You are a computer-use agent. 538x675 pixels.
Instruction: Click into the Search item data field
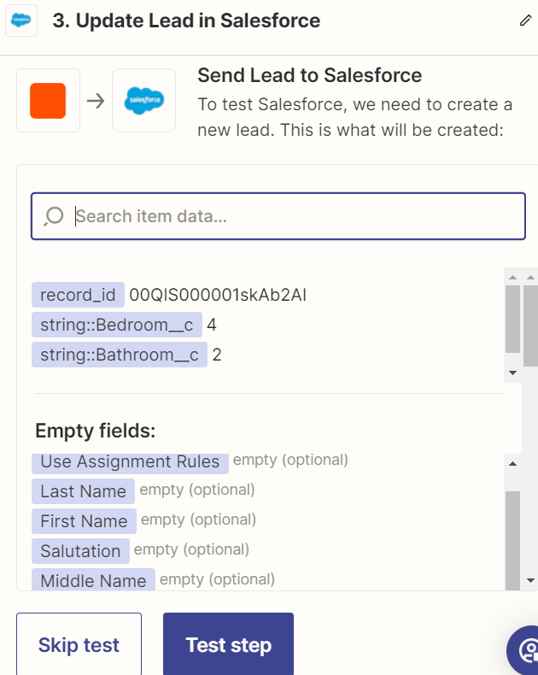point(278,216)
